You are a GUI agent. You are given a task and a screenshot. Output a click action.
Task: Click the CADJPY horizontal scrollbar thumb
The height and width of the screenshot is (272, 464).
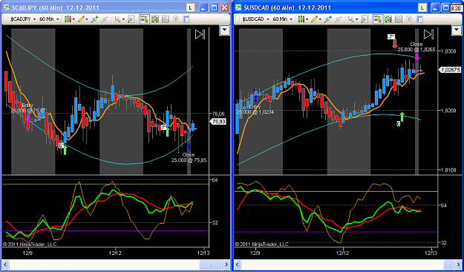point(210,265)
